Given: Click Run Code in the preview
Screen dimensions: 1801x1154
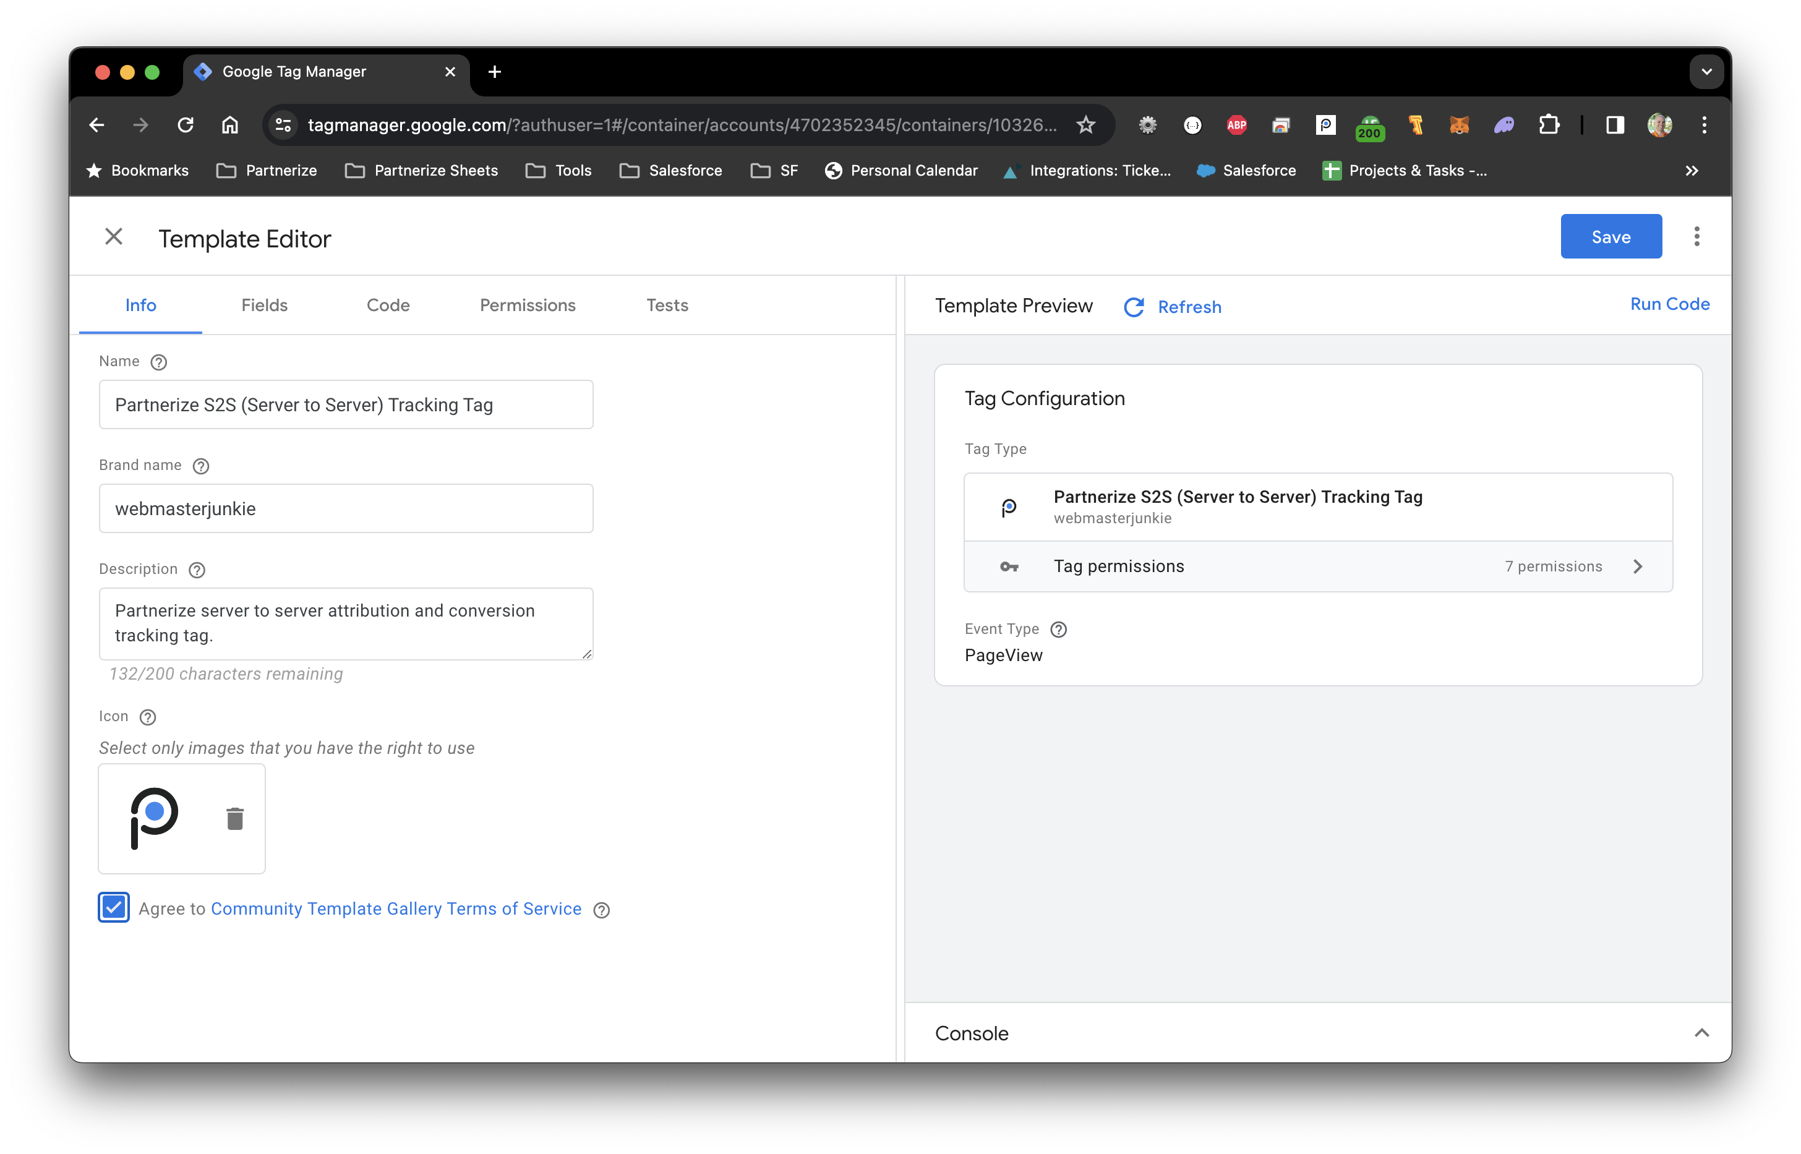Looking at the screenshot, I should click(x=1669, y=304).
